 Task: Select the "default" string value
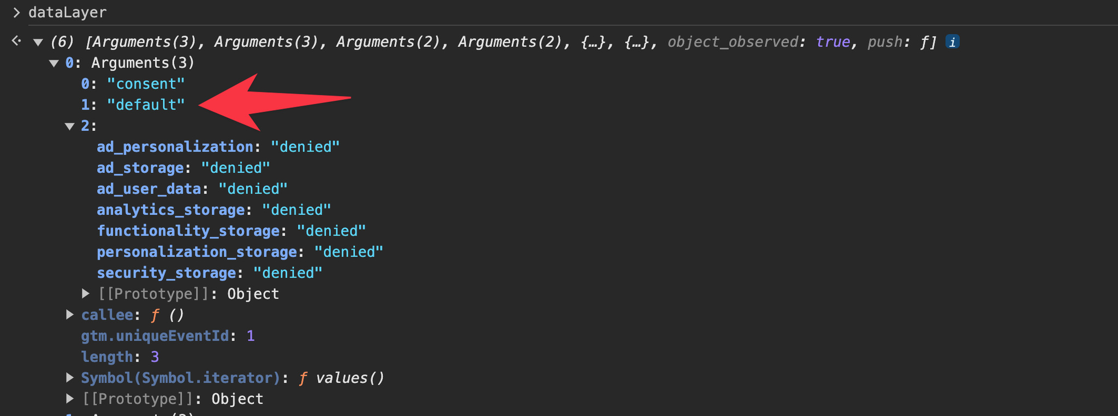(146, 105)
